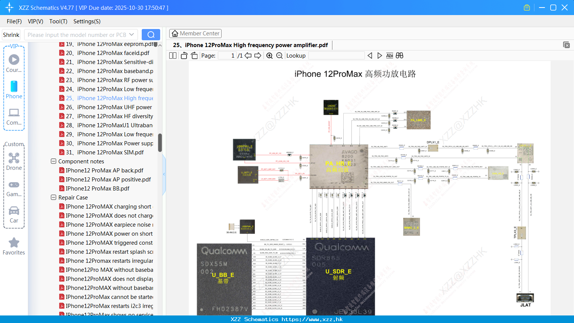This screenshot has height=323, width=574.
Task: Click the JLAT connector image
Action: click(525, 298)
